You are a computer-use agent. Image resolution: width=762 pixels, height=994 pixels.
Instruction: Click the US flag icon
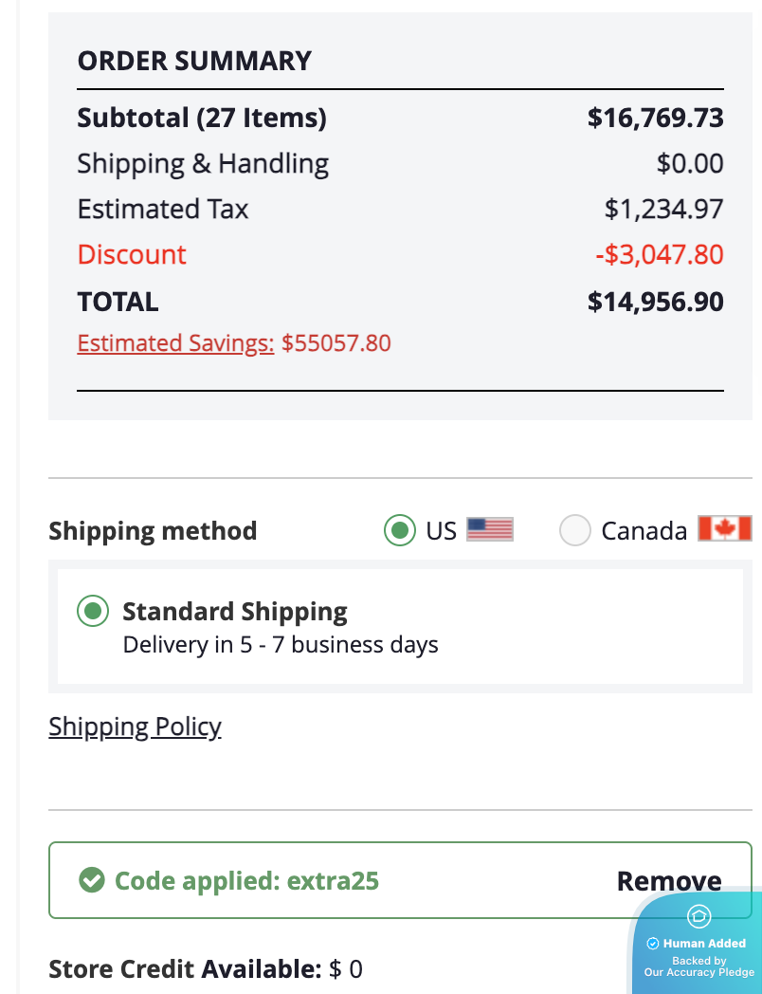coord(490,529)
